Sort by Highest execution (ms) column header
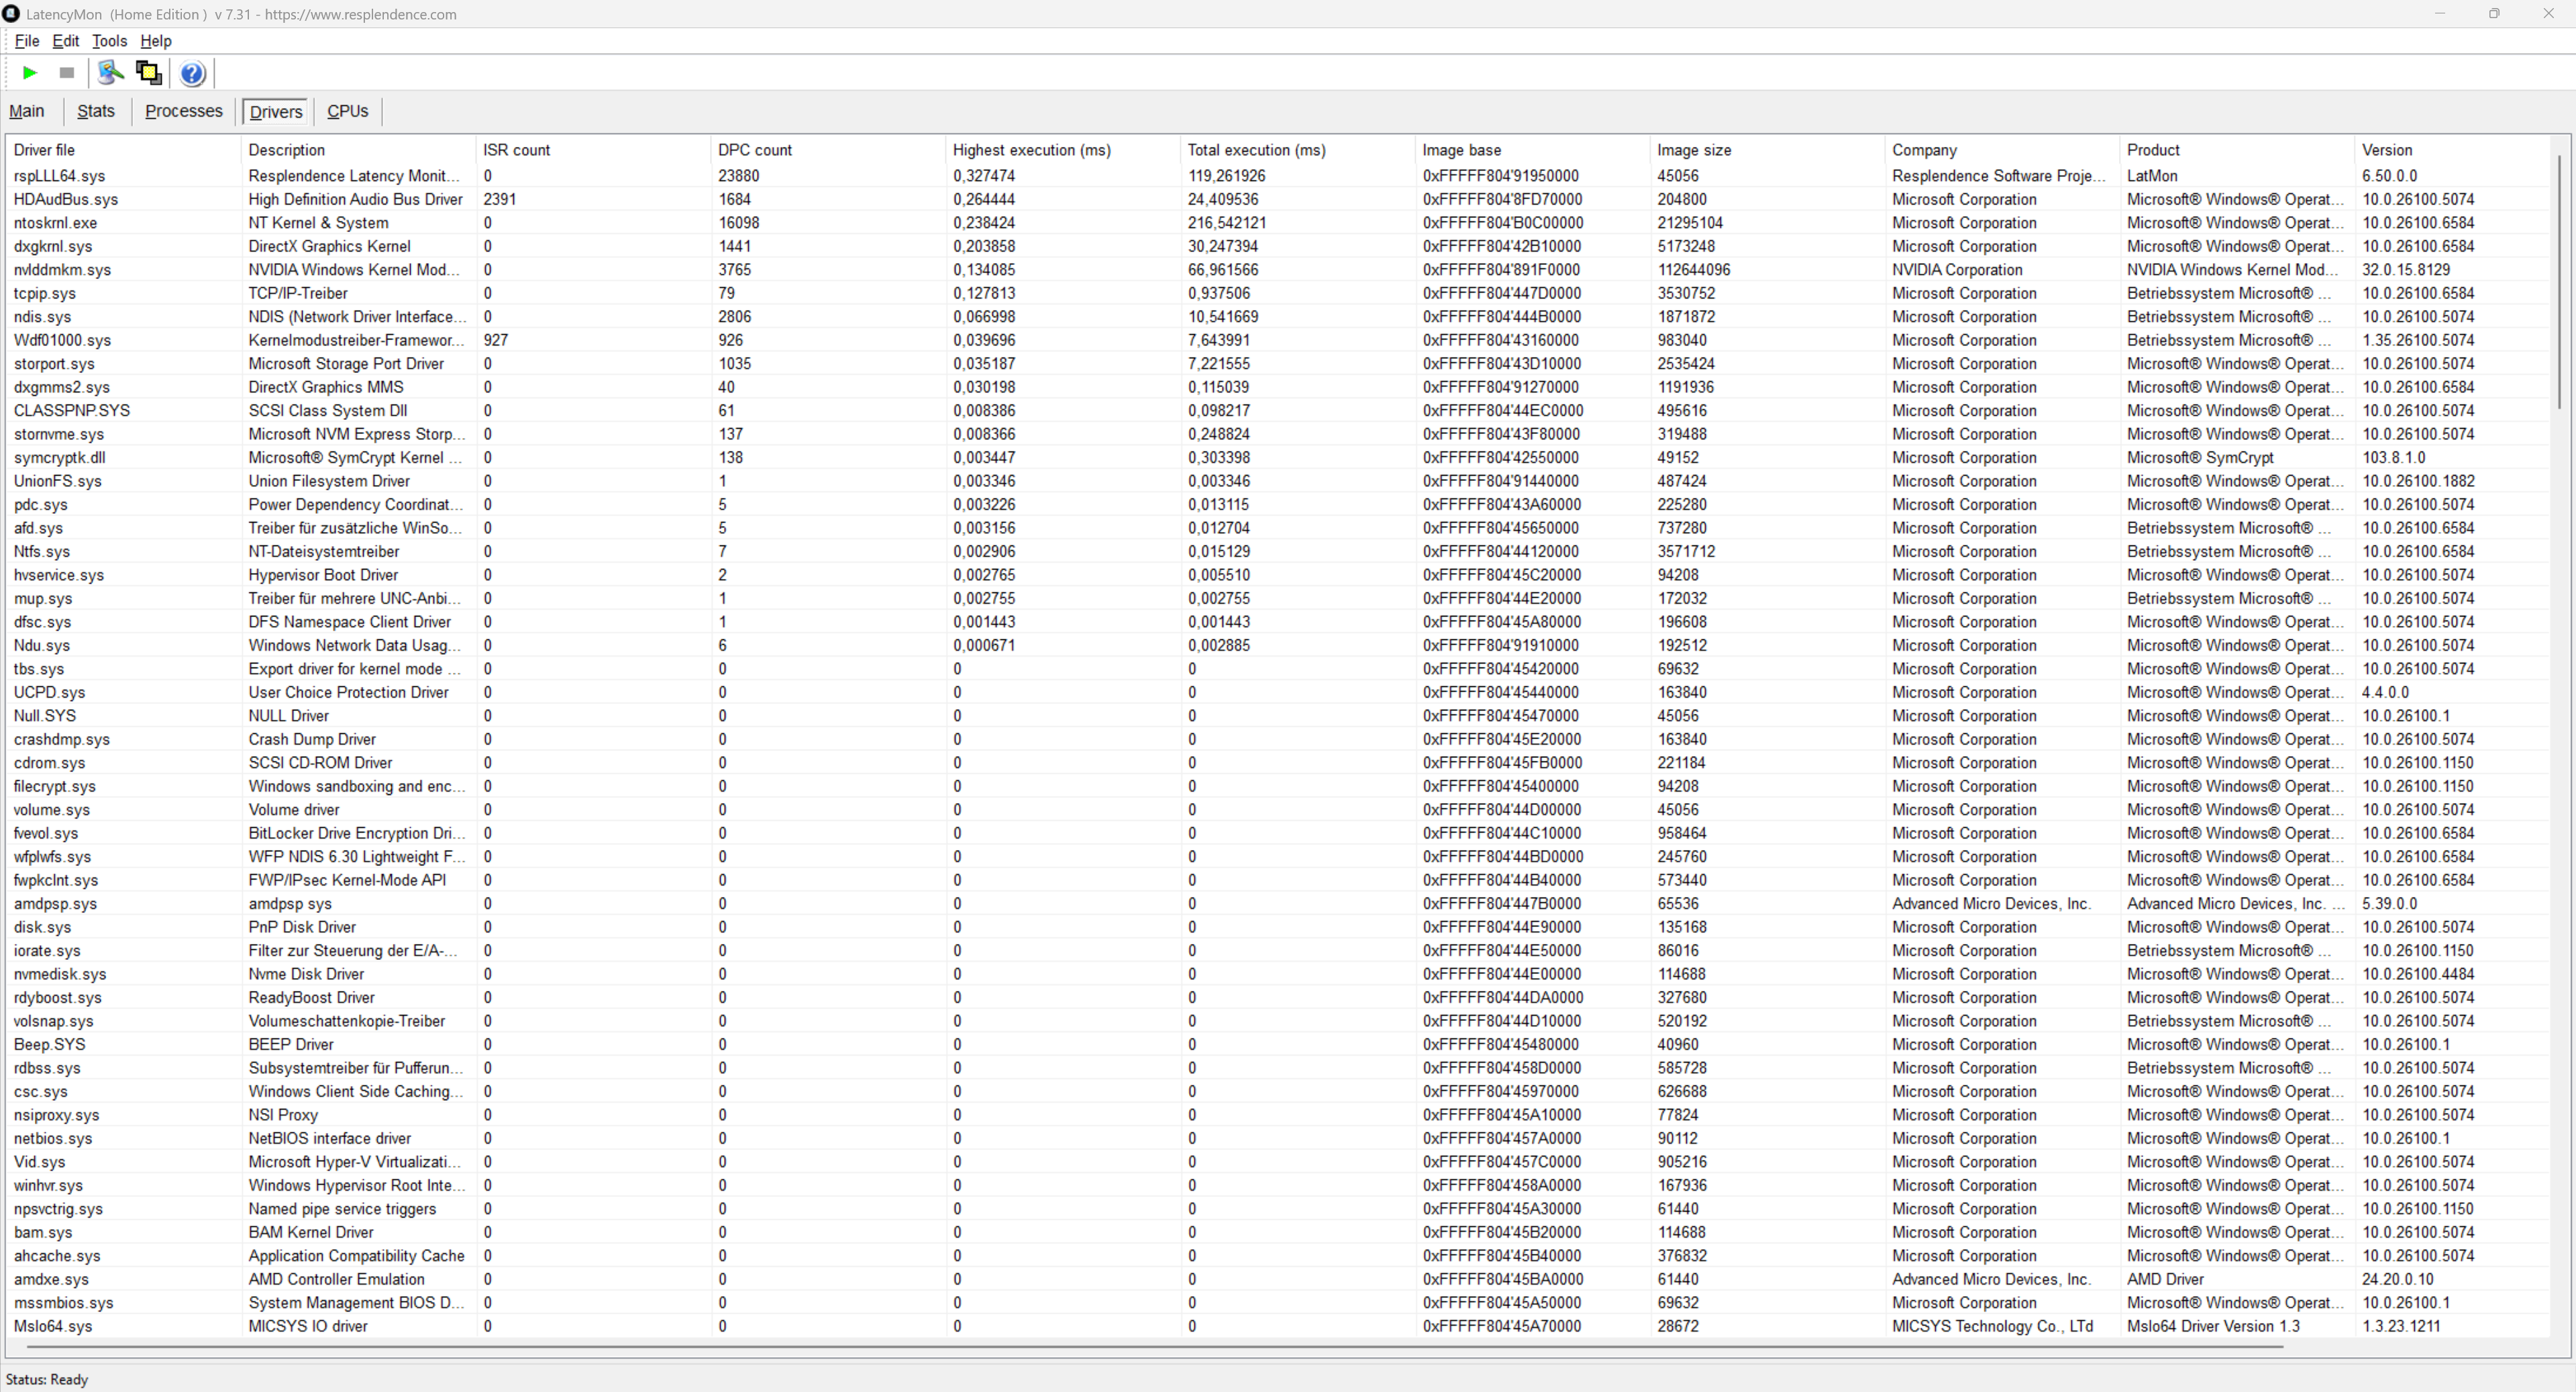The height and width of the screenshot is (1392, 2576). (x=1031, y=150)
